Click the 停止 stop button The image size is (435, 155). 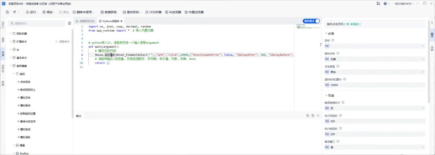point(64,12)
